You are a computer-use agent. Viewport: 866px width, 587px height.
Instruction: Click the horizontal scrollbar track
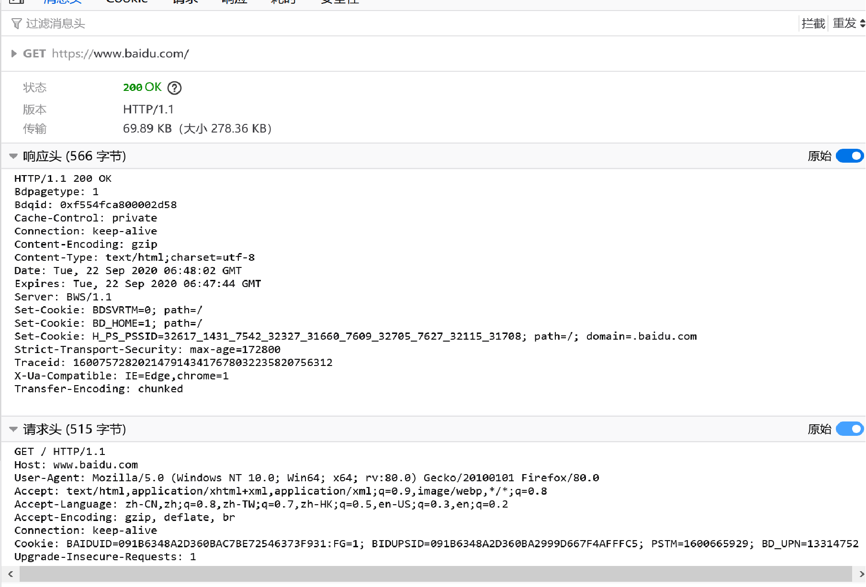(x=436, y=574)
